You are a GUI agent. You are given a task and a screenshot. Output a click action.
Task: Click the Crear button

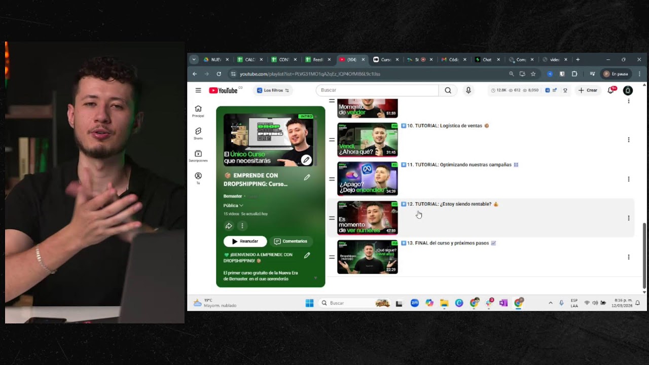(x=588, y=90)
